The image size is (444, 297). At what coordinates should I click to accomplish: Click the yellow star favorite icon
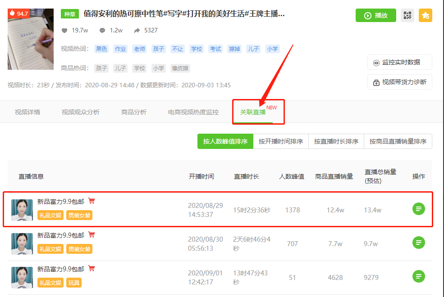426,15
